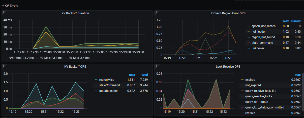Screen dimensions: 304x118
Task: Open KV Backoff Duration panel title
Action: pyautogui.click(x=75, y=13)
